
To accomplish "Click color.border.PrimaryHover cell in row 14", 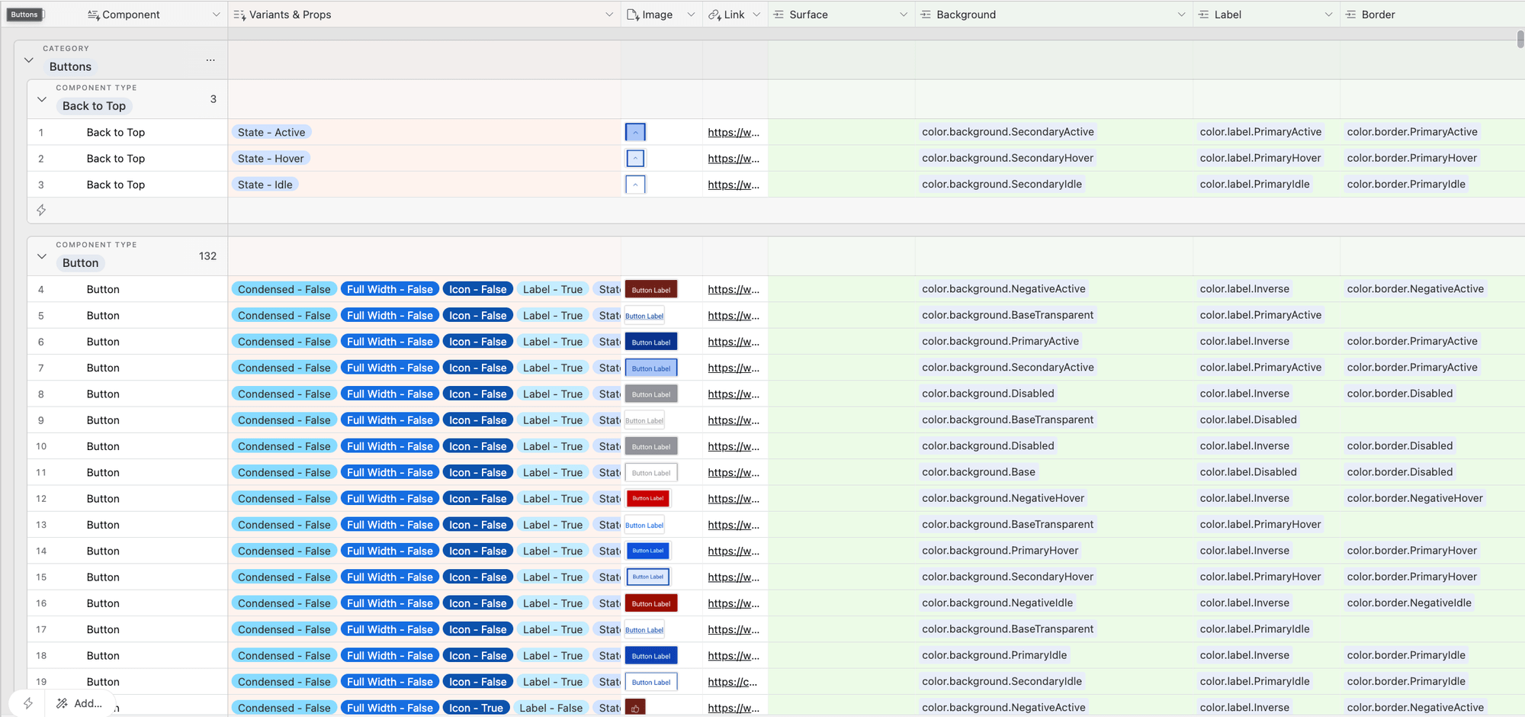I will 1412,551.
